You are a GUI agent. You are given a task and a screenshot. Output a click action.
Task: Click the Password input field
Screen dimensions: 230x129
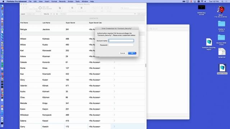point(121,45)
